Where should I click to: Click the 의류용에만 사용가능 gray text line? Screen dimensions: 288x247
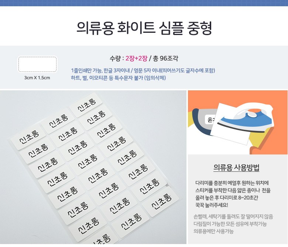pos(213,231)
